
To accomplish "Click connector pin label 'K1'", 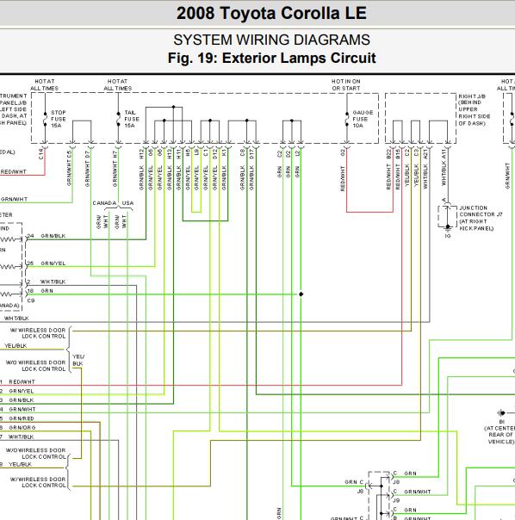I will point(224,153).
